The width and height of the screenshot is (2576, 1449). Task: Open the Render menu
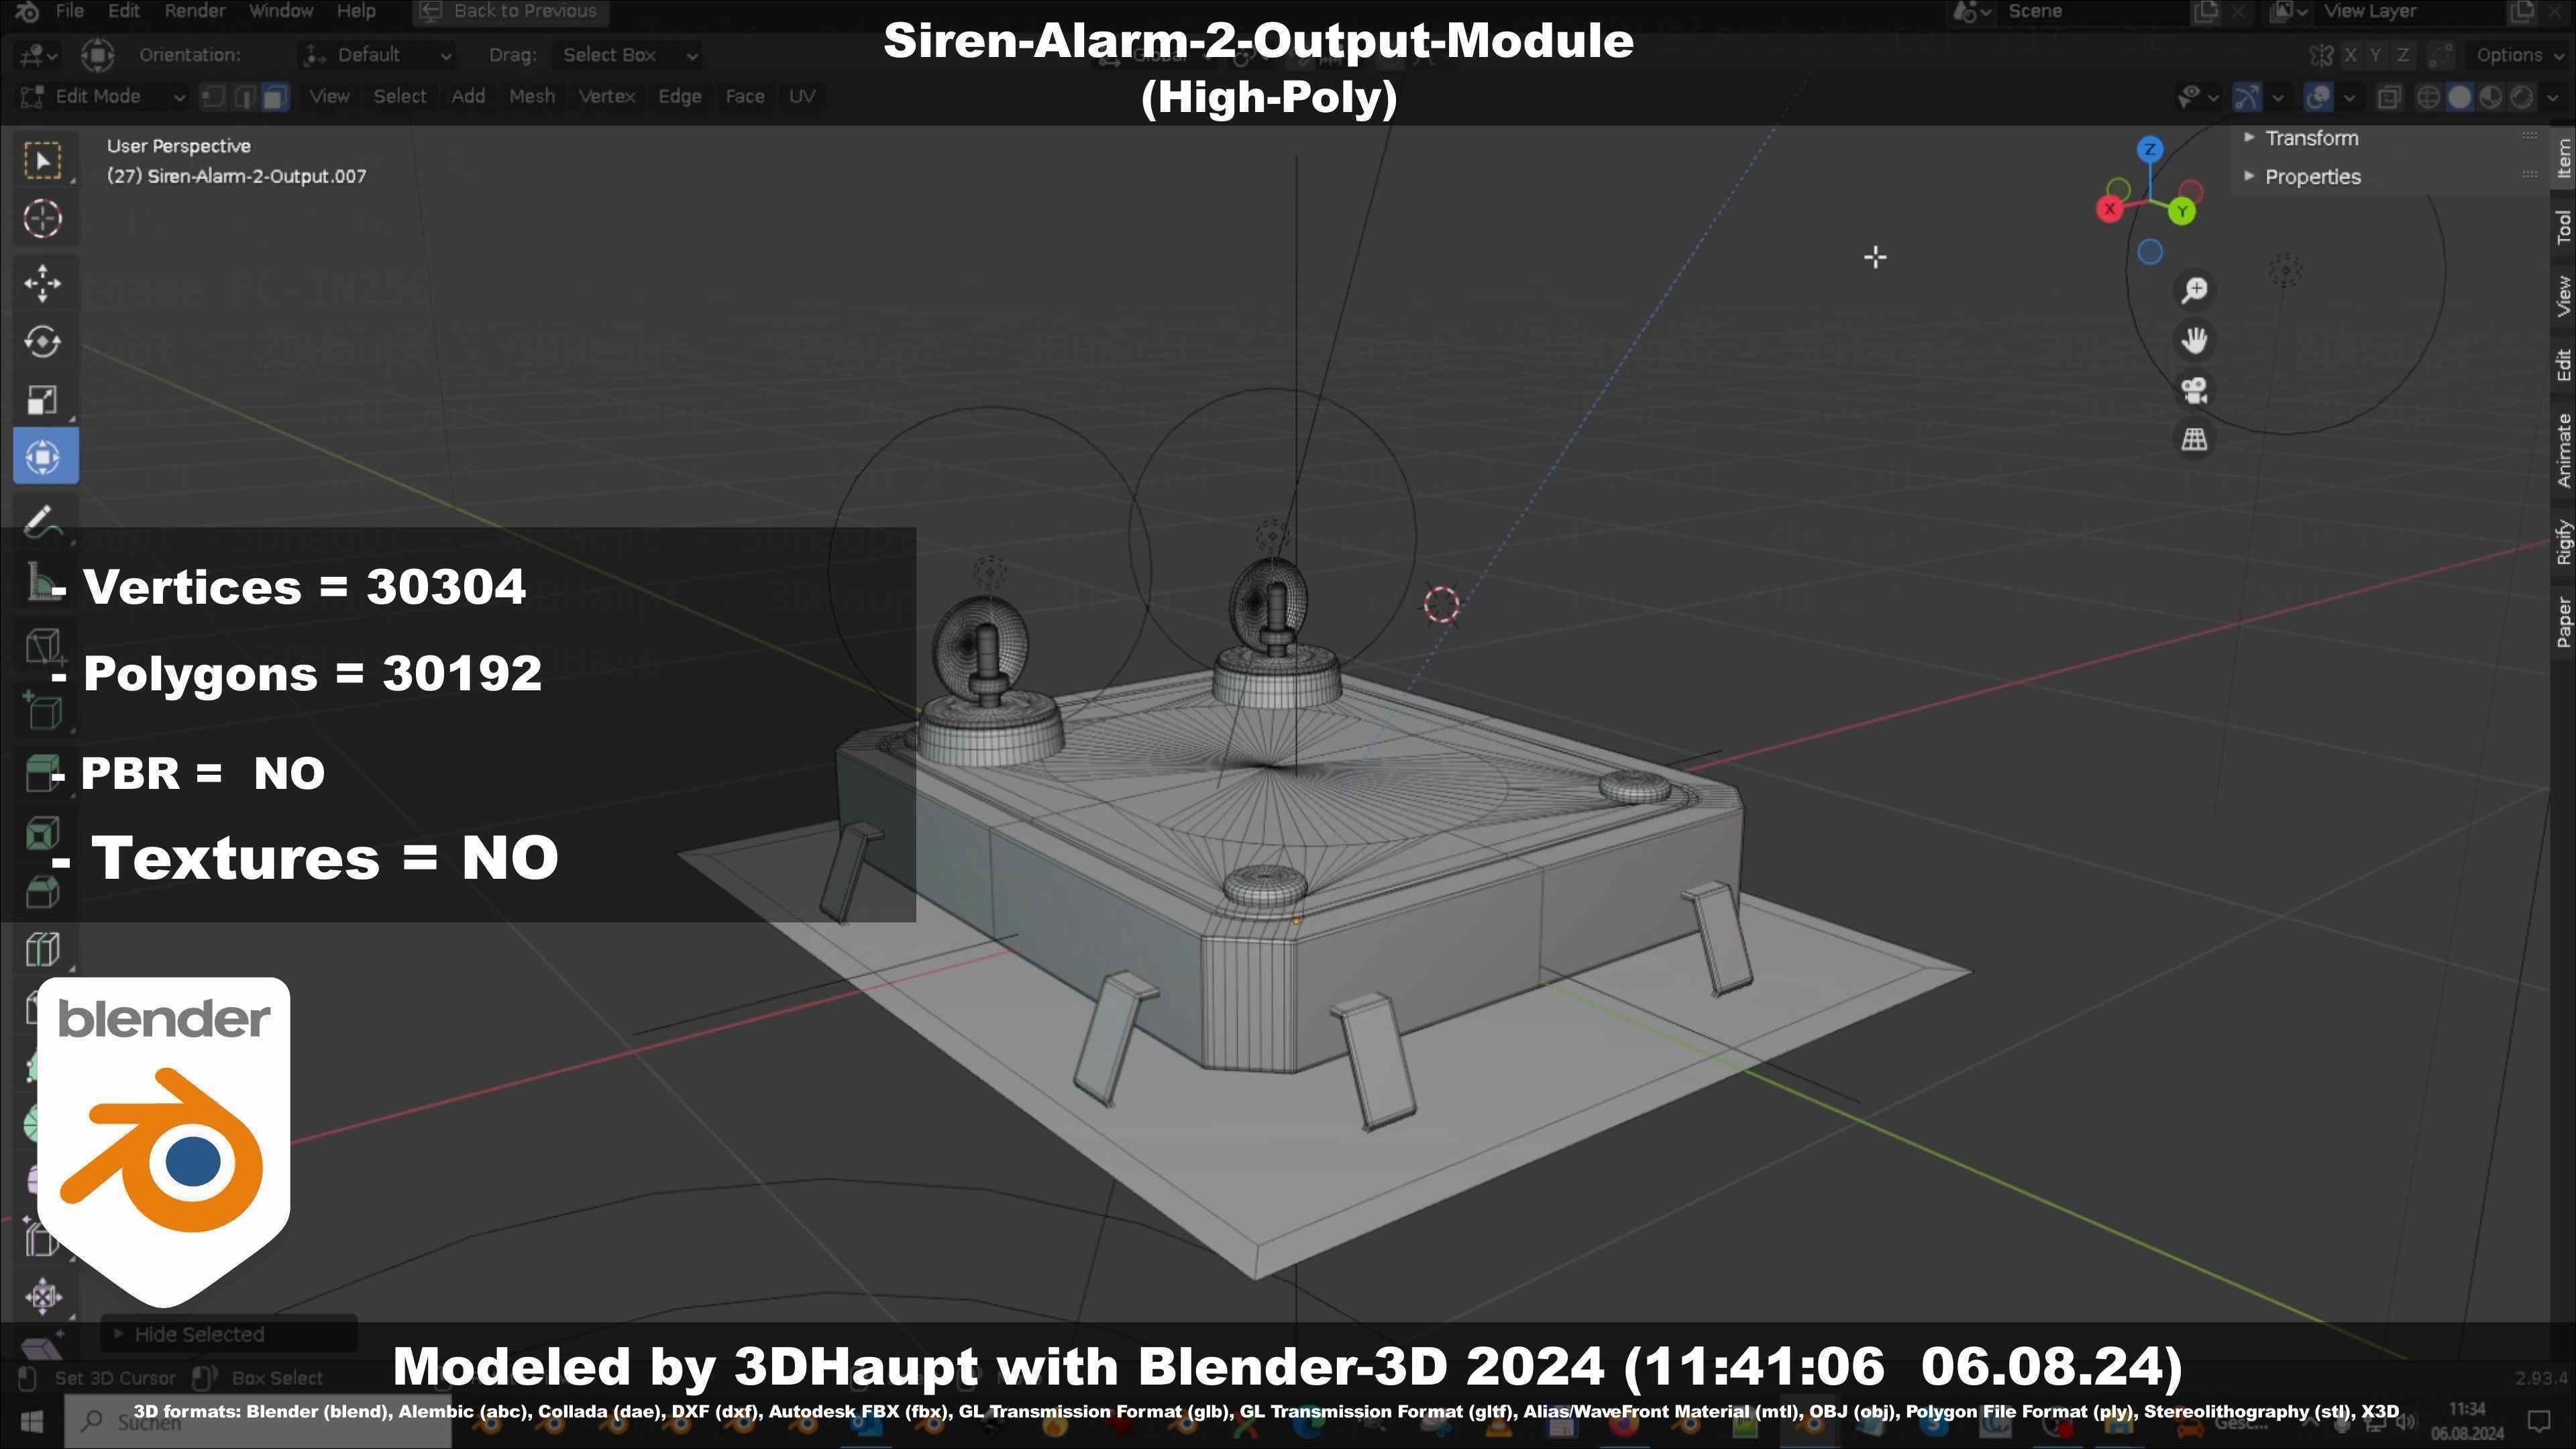(x=194, y=11)
